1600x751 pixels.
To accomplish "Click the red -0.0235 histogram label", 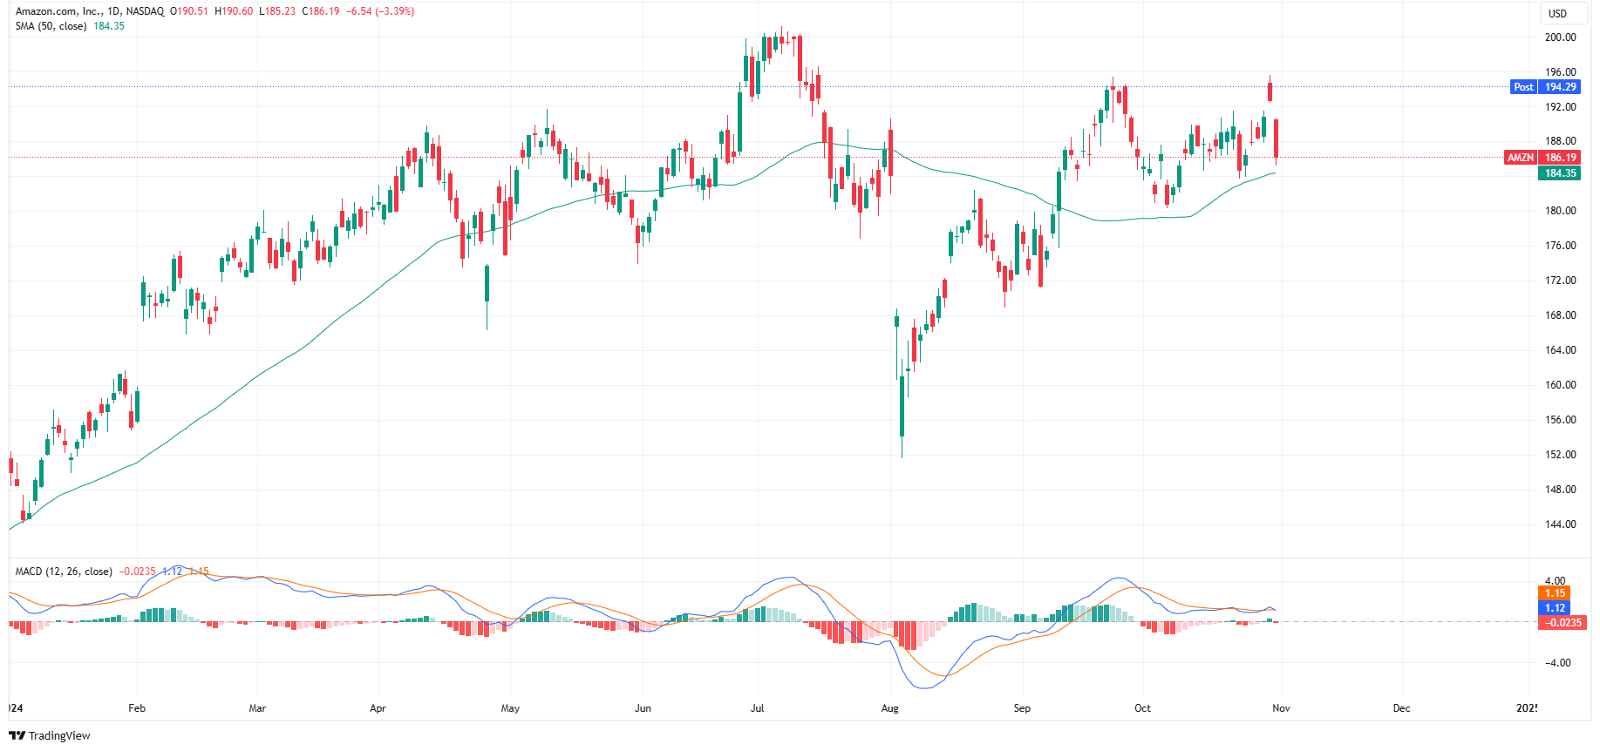I will pyautogui.click(x=1563, y=623).
